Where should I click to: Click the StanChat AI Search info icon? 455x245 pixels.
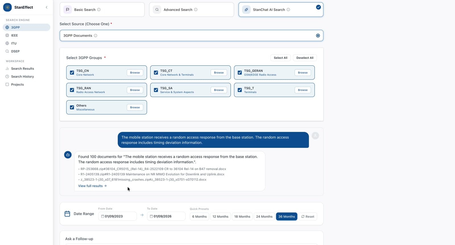(x=288, y=10)
